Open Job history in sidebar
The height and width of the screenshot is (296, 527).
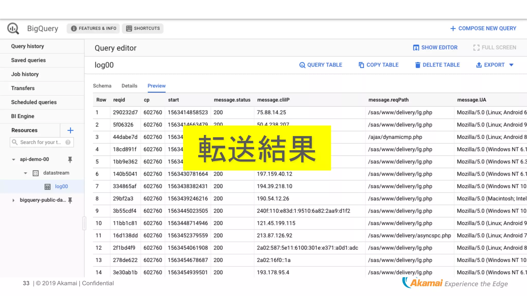click(x=42, y=74)
